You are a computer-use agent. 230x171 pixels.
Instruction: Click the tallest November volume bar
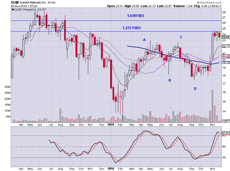(x=212, y=106)
